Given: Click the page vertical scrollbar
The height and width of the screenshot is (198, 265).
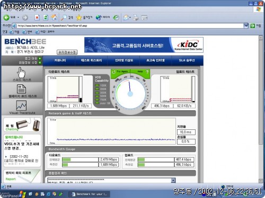Looking at the screenshot, I should (261, 109).
